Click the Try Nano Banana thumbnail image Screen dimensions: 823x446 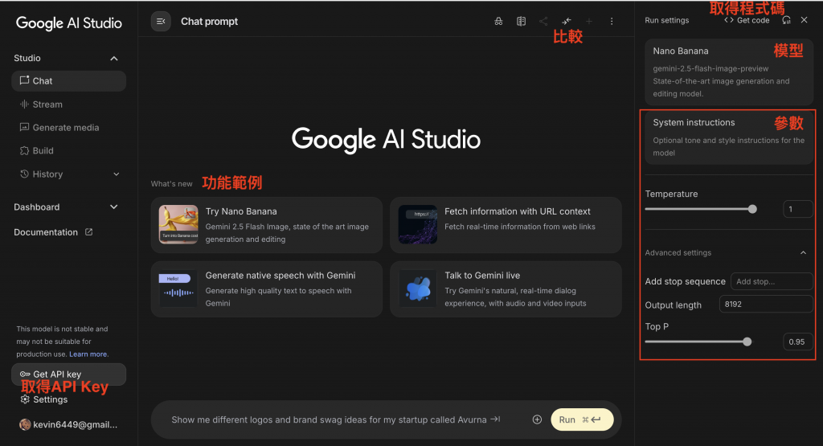(x=178, y=224)
